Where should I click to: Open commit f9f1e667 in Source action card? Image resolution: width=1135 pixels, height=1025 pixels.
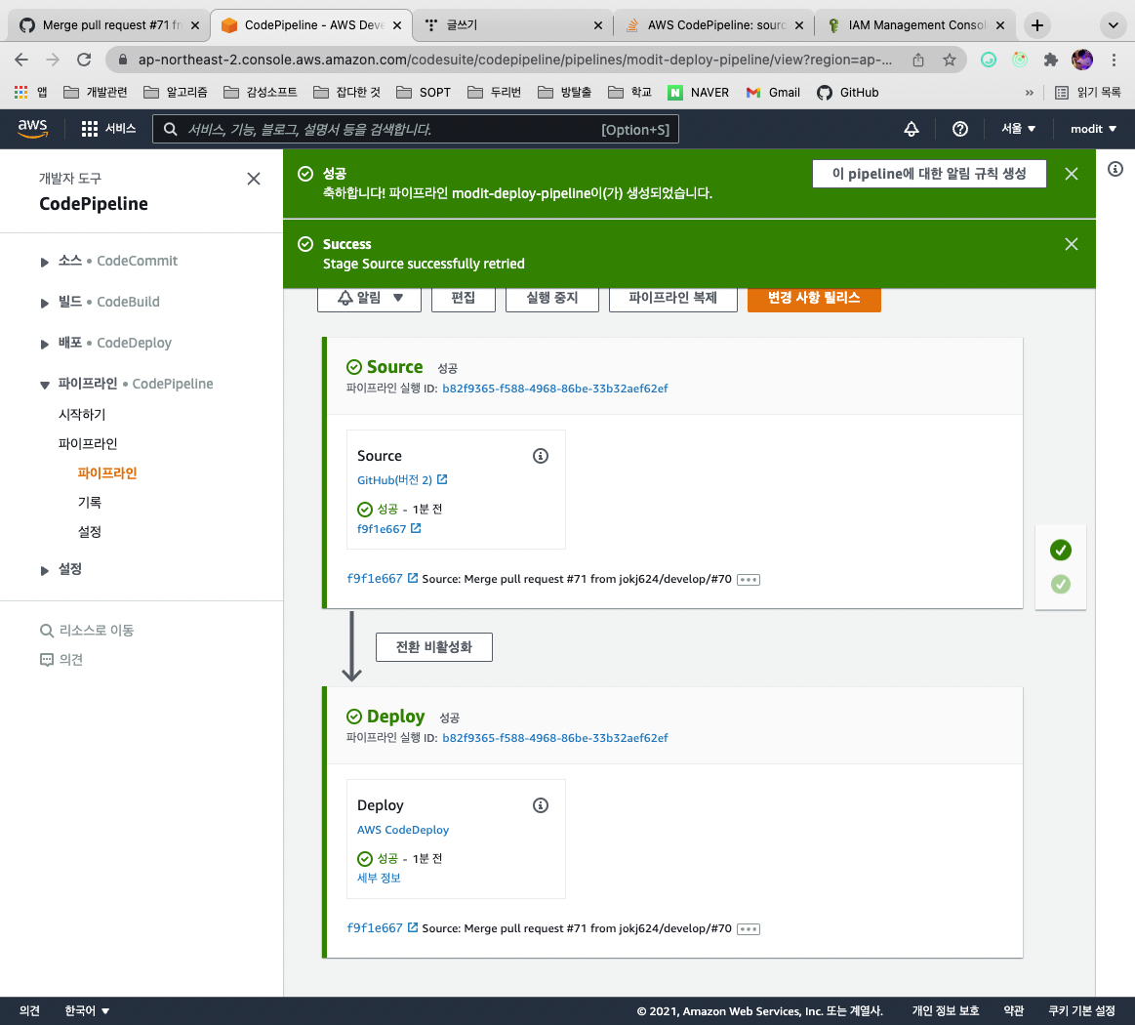(x=388, y=528)
